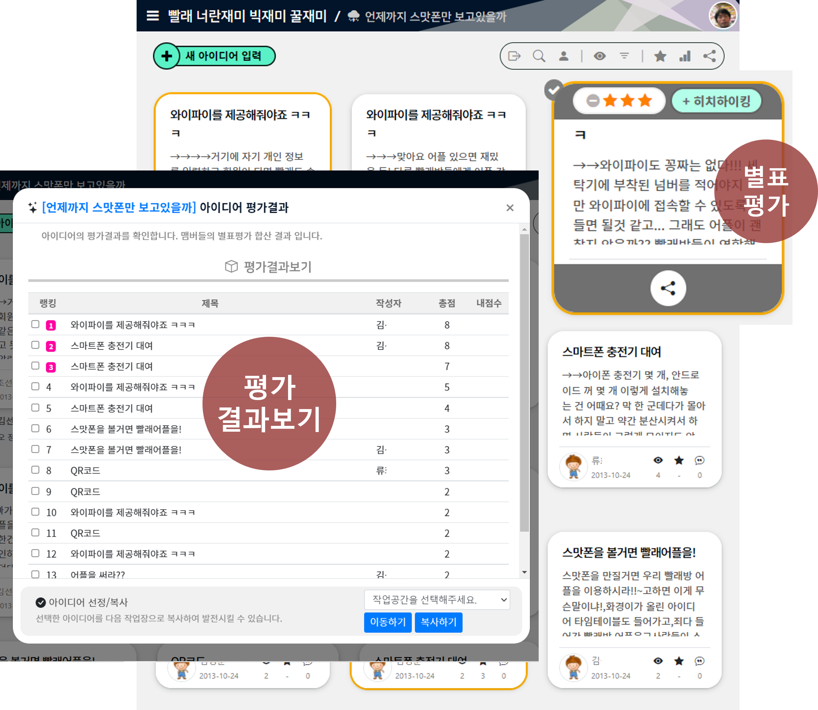This screenshot has width=818, height=710.
Task: Click the 이동하기 button
Action: click(x=388, y=622)
